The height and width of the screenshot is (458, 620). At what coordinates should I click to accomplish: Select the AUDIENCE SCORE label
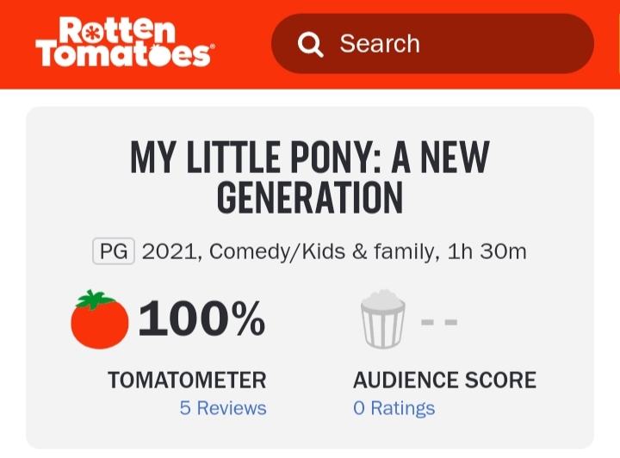(444, 380)
